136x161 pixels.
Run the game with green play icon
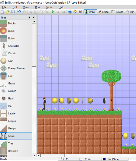point(53,12)
